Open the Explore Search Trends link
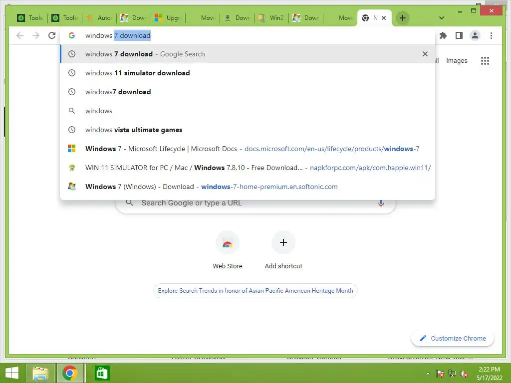The width and height of the screenshot is (511, 383). 255,291
